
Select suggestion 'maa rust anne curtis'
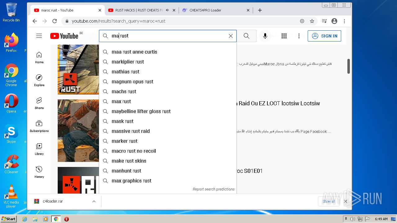pos(168,52)
